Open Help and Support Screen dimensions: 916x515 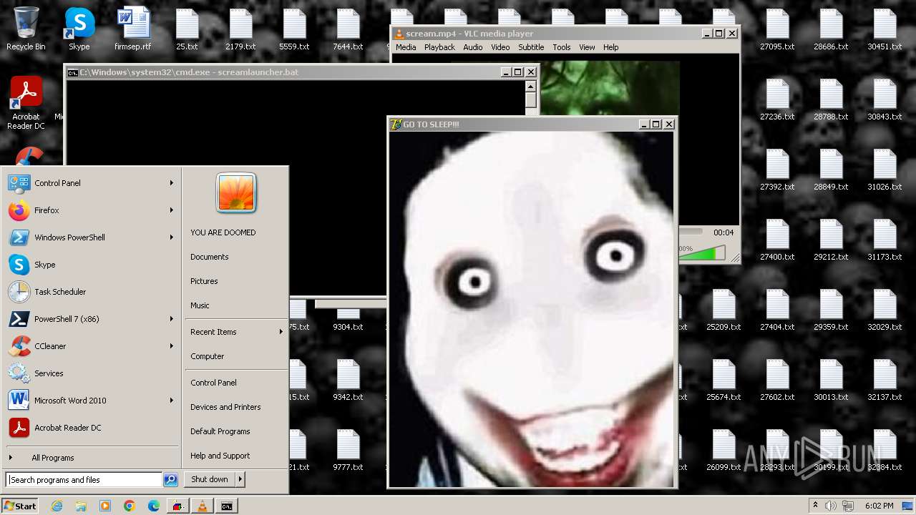click(220, 456)
